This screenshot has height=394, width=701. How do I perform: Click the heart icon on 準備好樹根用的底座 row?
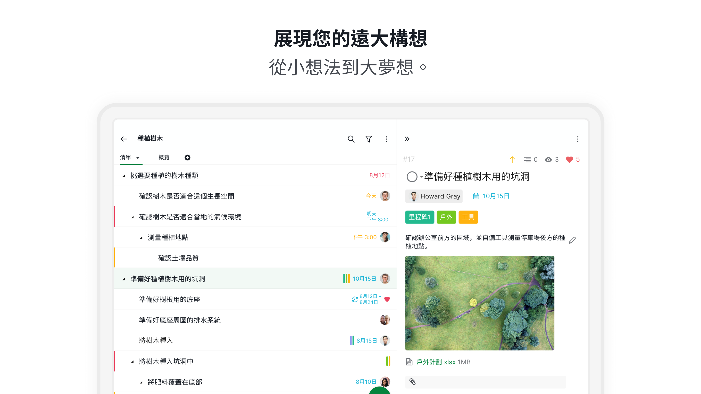[x=387, y=299]
